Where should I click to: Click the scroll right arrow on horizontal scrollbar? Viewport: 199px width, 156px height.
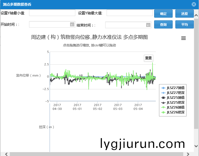point(188,154)
